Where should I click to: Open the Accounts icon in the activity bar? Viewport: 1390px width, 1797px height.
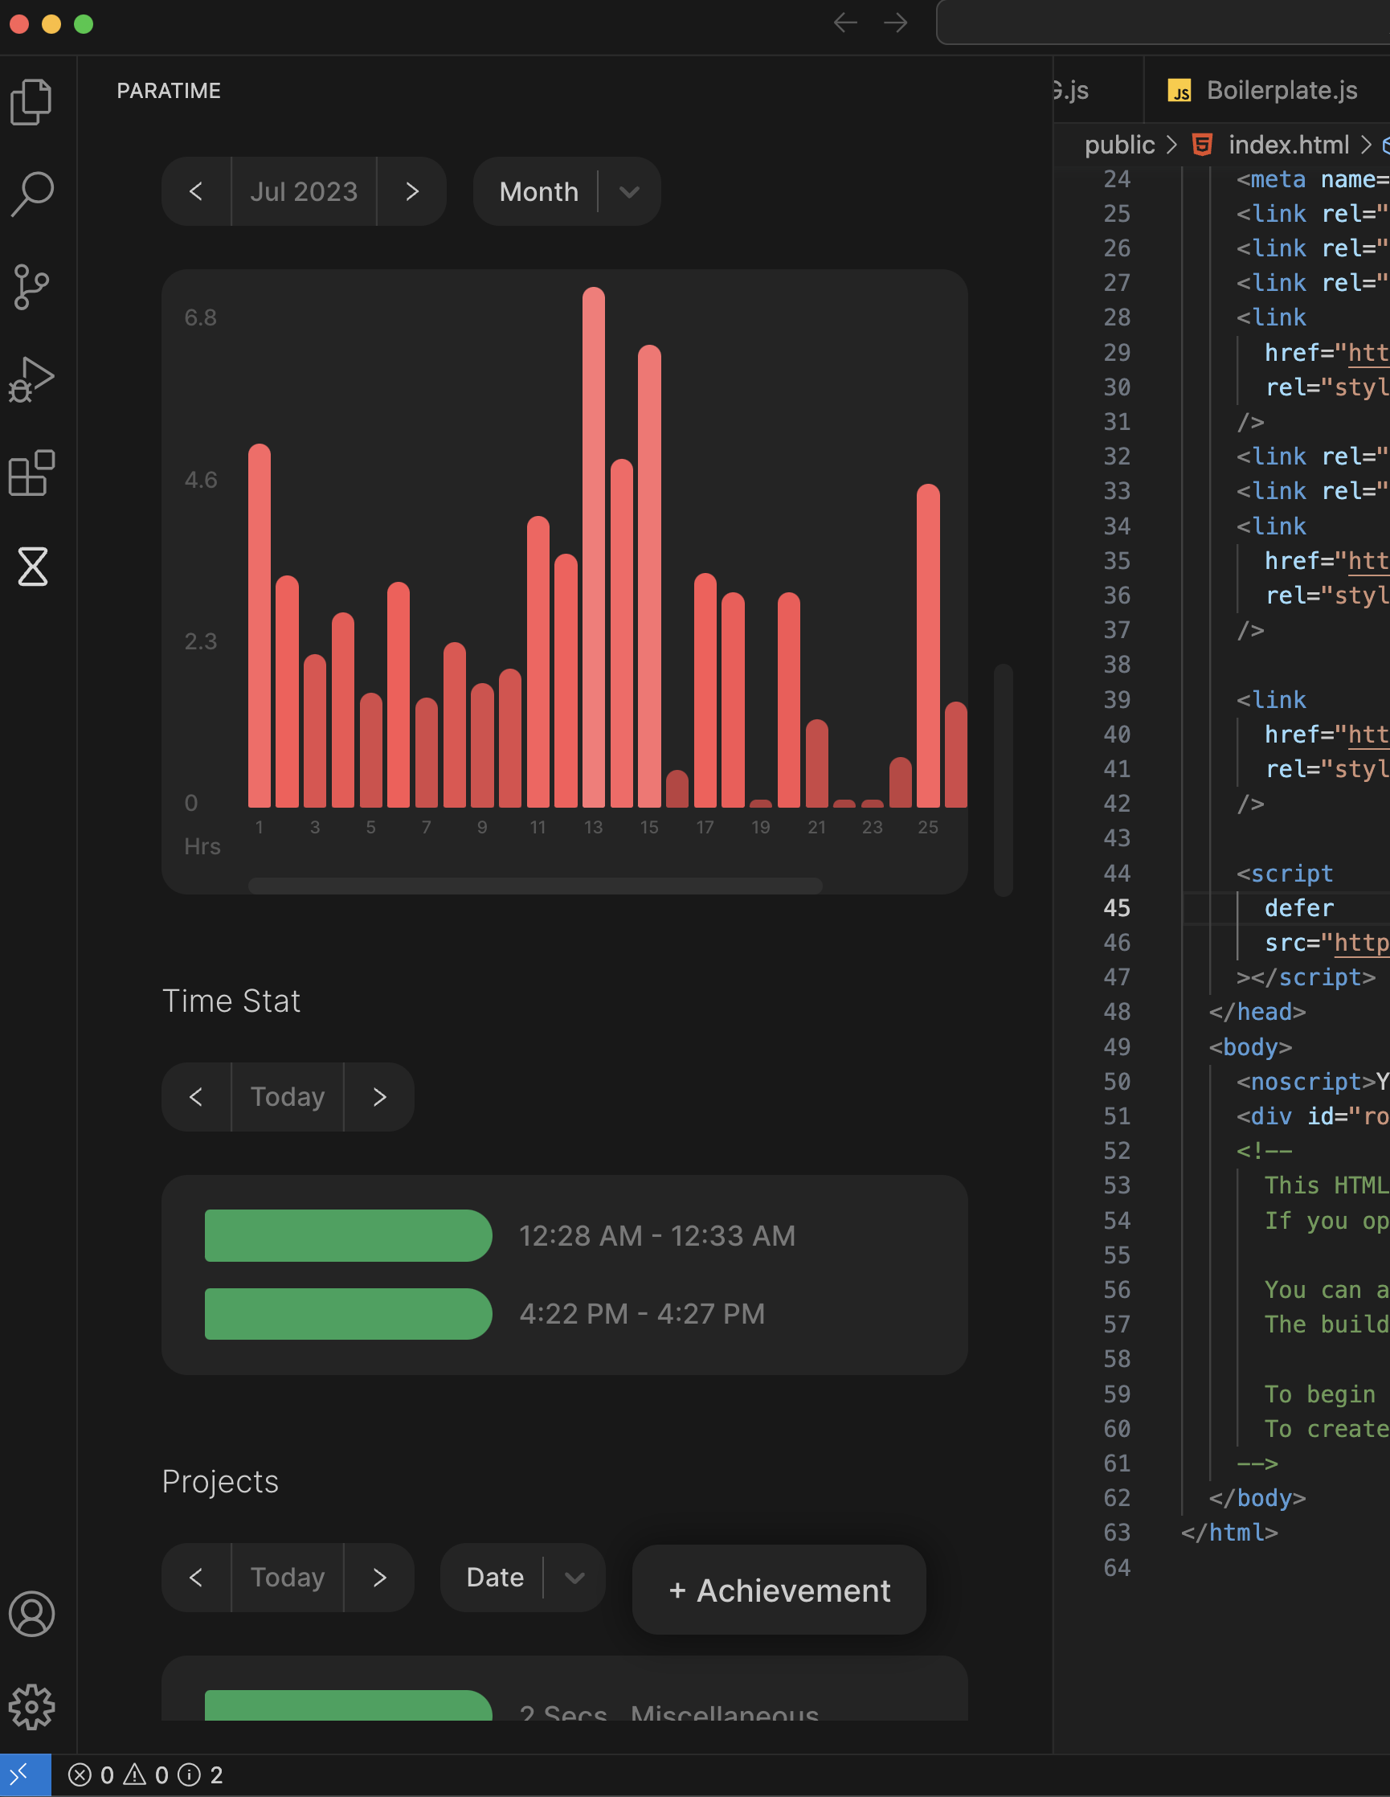[x=32, y=1615]
